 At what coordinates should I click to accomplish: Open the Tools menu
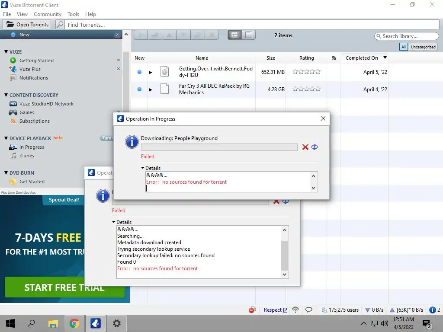point(73,14)
